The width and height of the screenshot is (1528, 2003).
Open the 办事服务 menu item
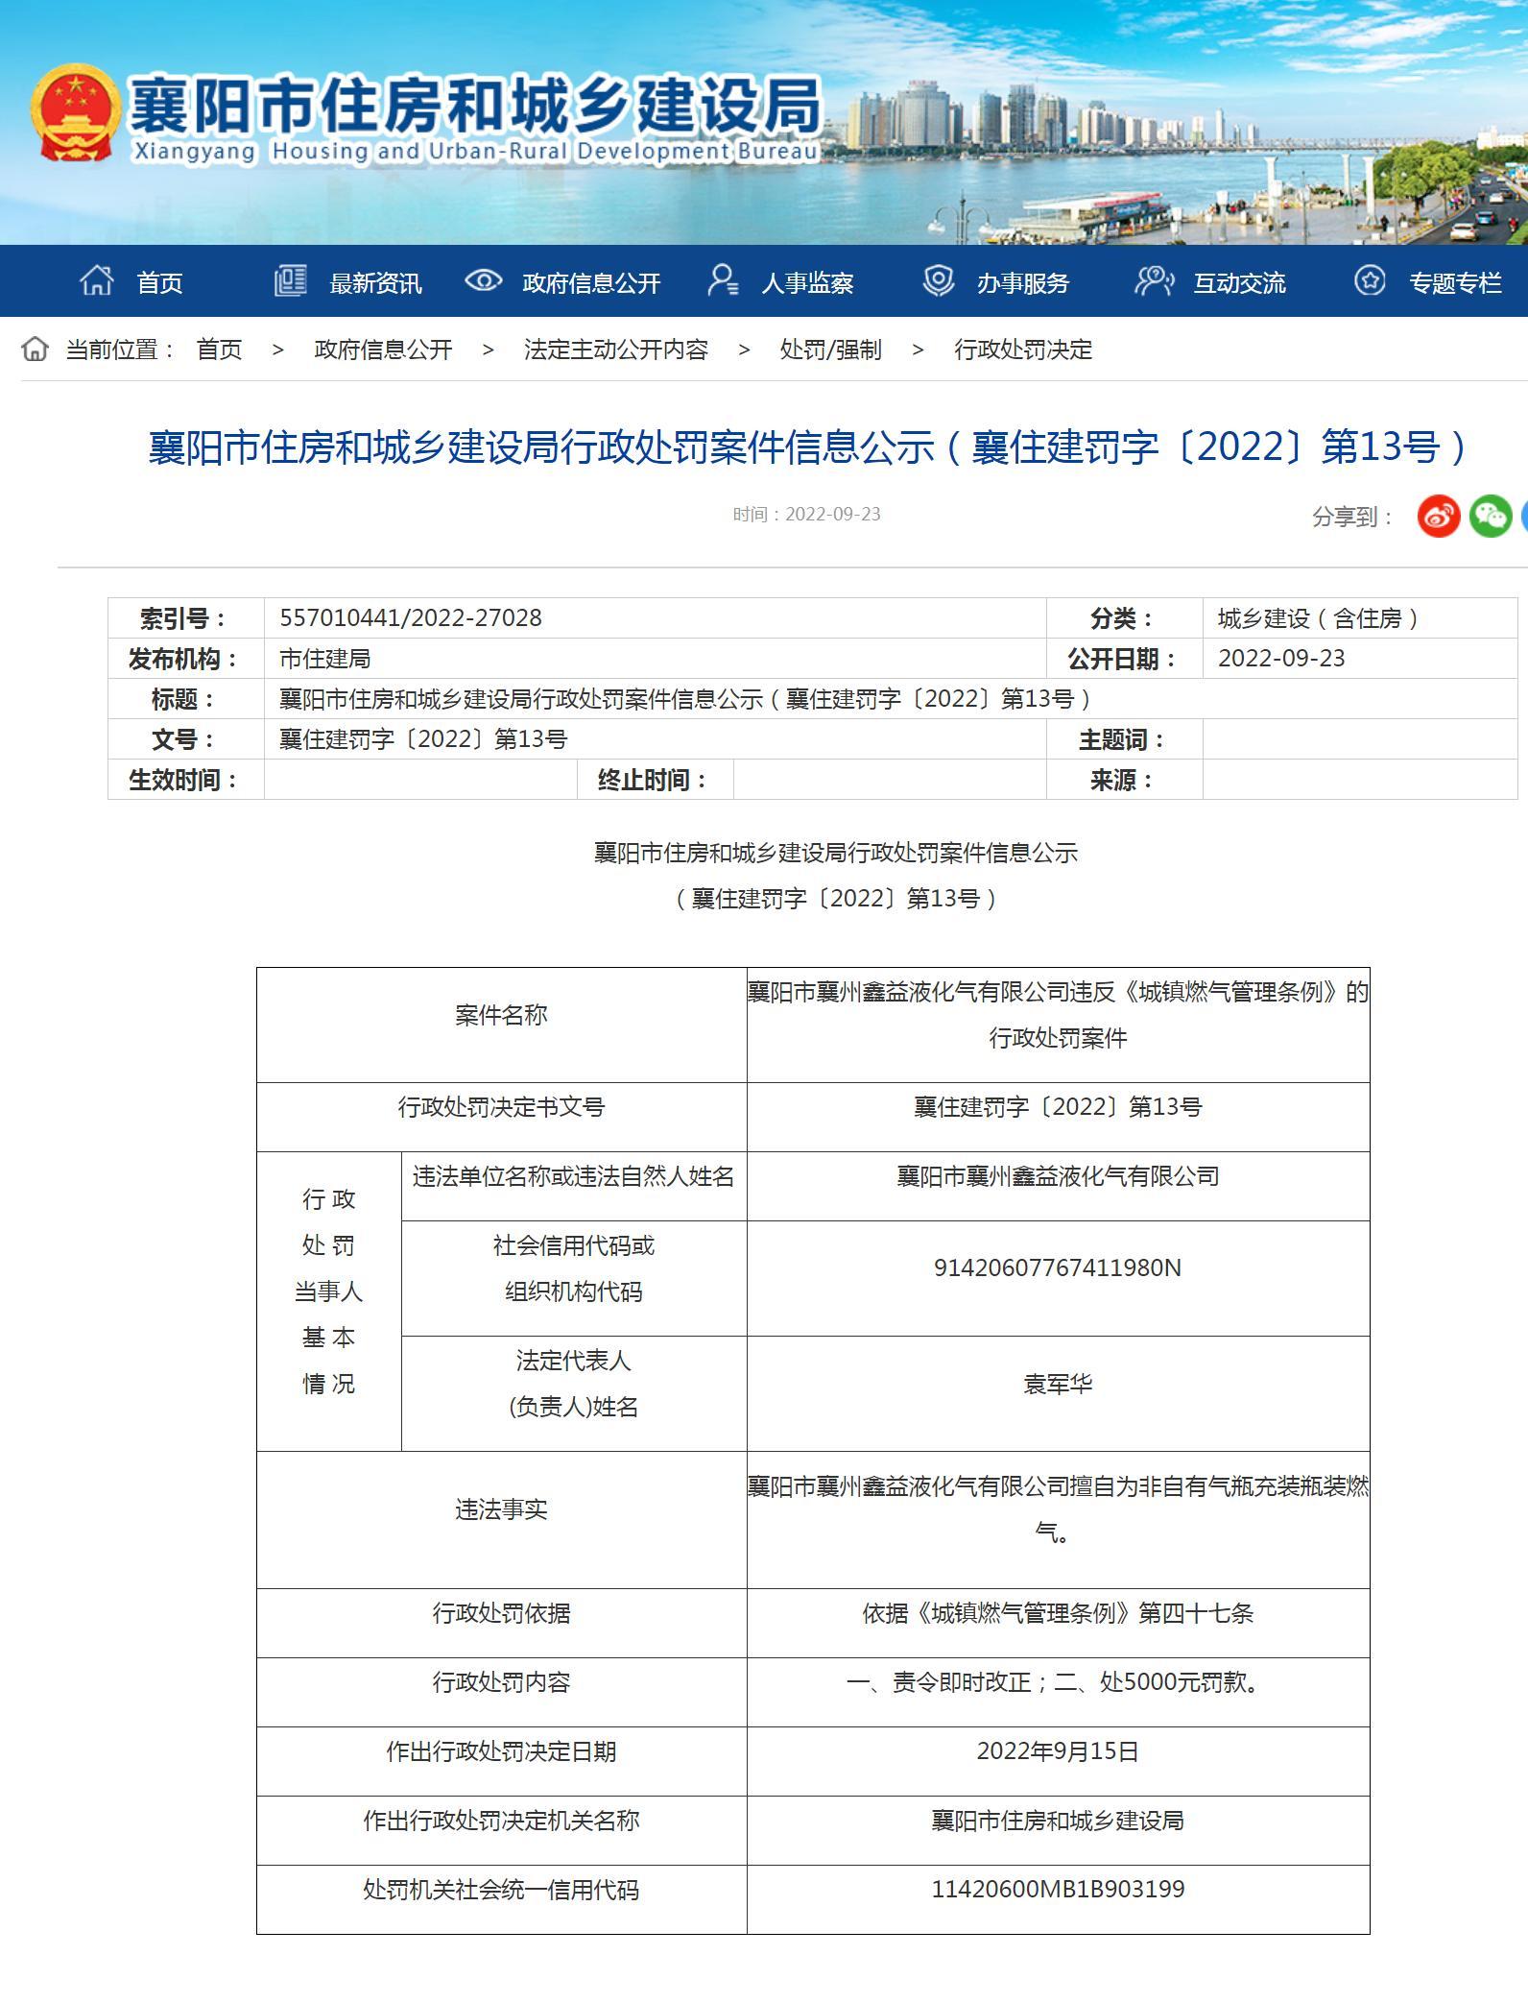(1023, 282)
